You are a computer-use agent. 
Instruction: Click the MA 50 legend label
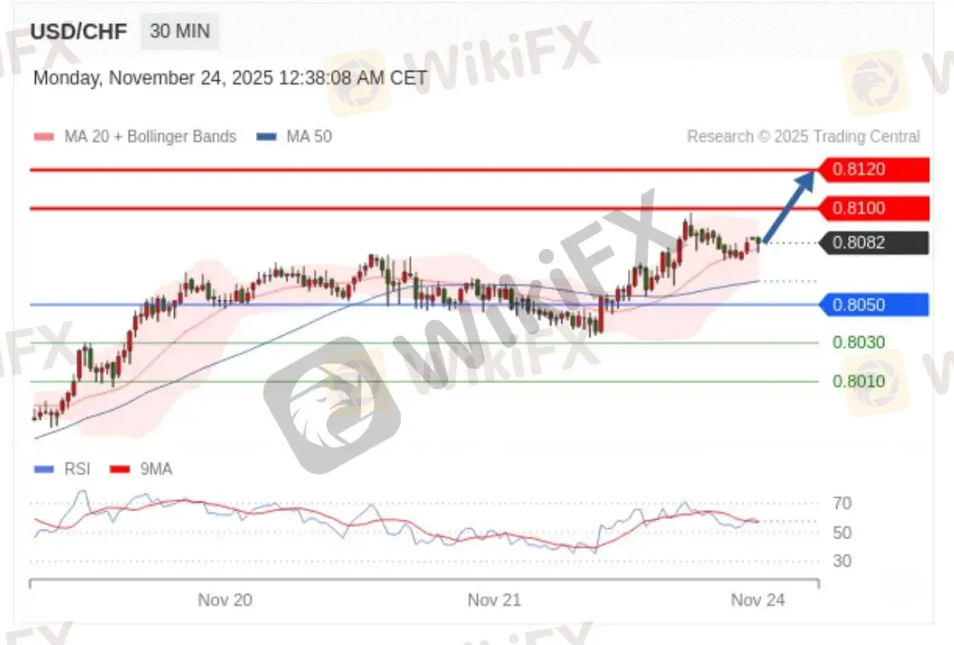click(x=309, y=137)
